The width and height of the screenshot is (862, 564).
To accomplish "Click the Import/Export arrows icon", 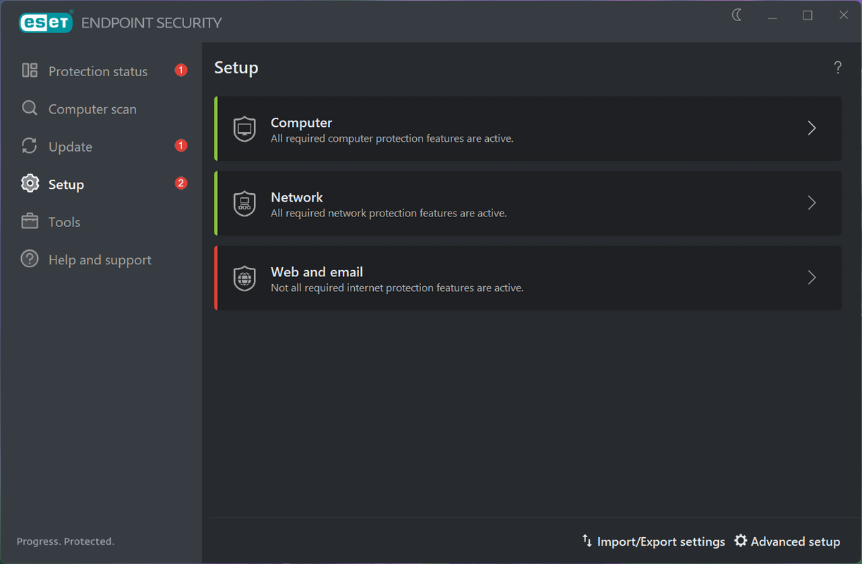I will click(x=587, y=541).
